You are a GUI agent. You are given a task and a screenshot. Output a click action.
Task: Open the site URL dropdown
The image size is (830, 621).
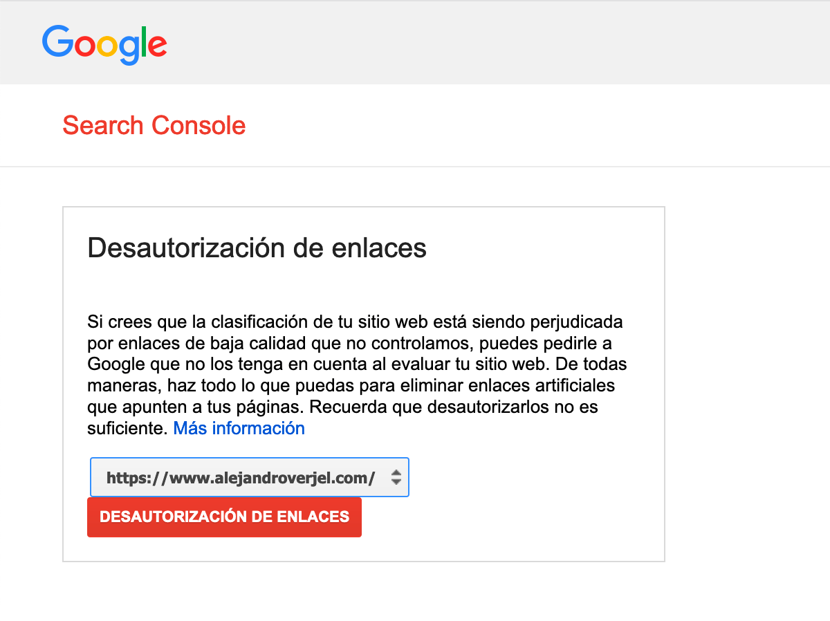250,477
